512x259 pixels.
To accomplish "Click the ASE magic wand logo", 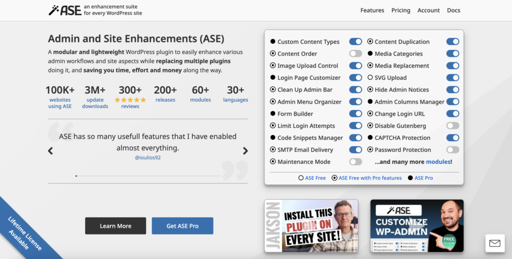I will pos(65,10).
